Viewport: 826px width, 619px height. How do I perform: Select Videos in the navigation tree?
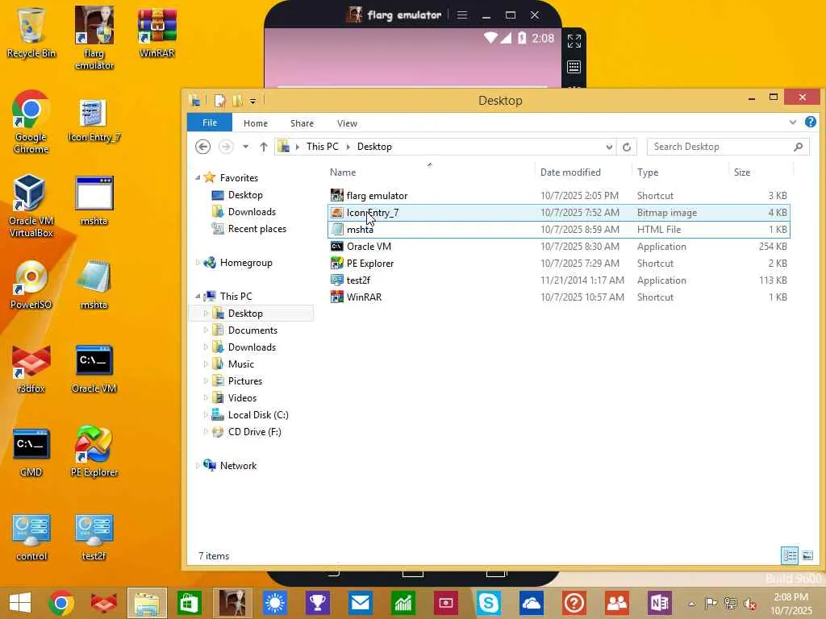242,398
